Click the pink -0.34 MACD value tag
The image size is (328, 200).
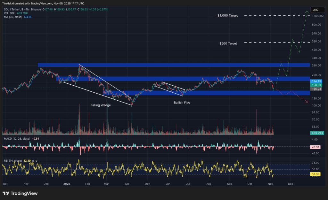(316, 147)
